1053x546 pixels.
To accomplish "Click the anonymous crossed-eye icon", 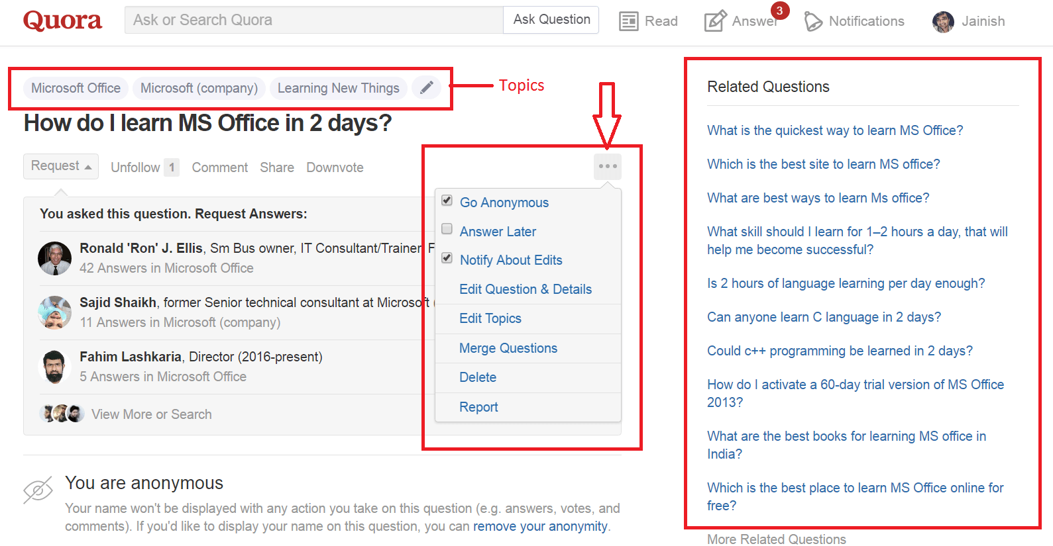I will 38,490.
